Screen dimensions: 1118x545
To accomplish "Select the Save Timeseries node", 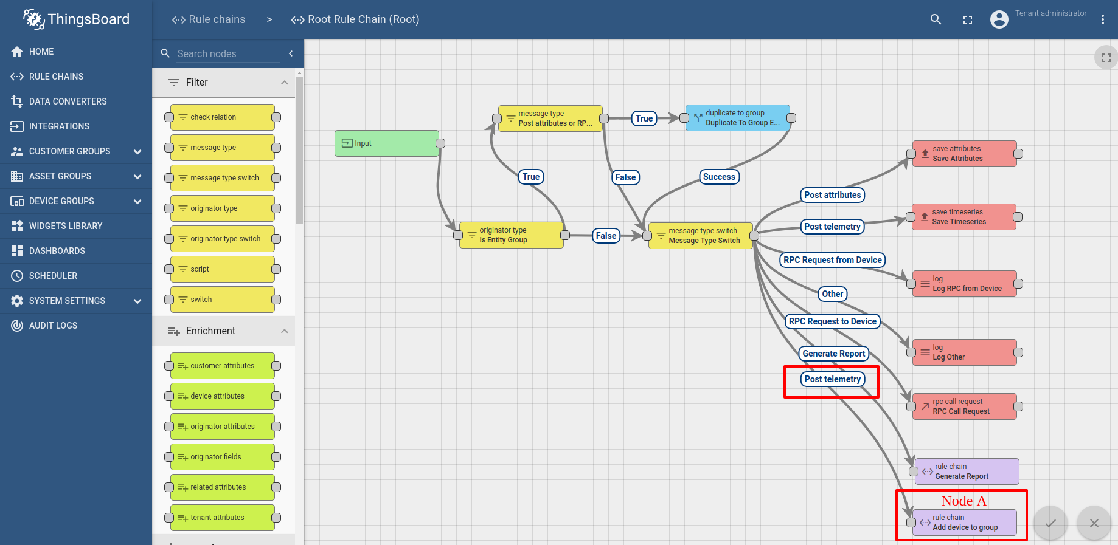I will (965, 217).
